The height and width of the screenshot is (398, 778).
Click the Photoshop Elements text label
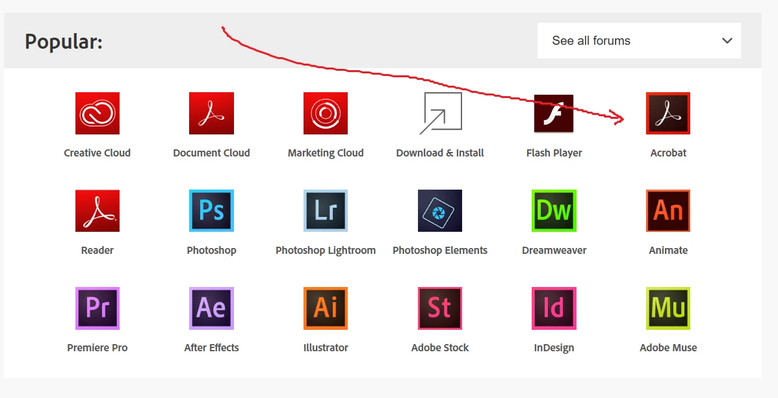click(439, 251)
